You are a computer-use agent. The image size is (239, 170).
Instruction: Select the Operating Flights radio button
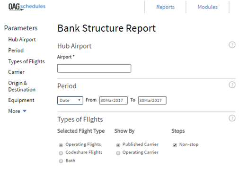[x=61, y=145]
